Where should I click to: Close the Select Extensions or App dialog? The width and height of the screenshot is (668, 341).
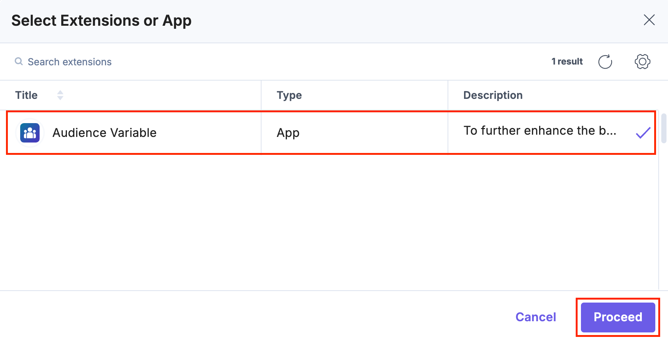649,20
